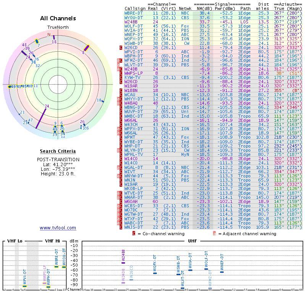
Task: Click the WHYY-DT callsign
Action: click(134, 99)
